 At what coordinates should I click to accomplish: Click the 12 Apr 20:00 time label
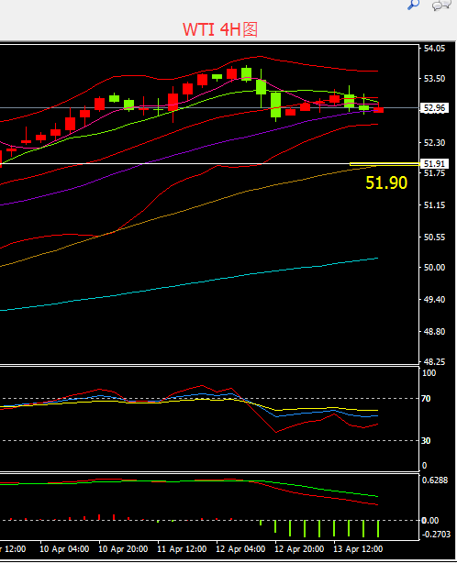tap(299, 549)
